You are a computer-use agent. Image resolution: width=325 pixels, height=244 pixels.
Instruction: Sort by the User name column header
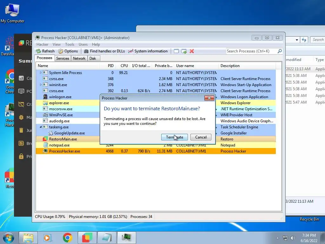[x=196, y=66]
